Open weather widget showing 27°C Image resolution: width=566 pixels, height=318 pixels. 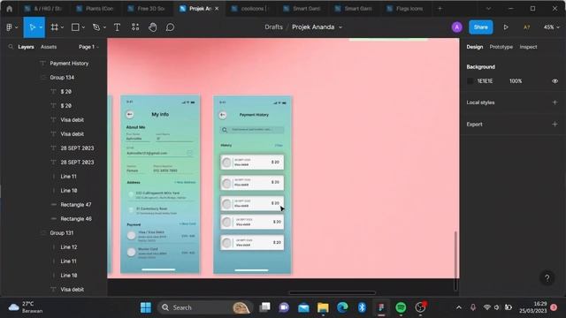click(x=26, y=307)
